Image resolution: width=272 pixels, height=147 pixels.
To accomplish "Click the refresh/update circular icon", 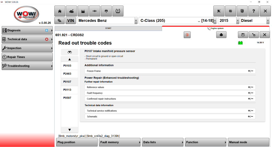I will pos(230,11).
